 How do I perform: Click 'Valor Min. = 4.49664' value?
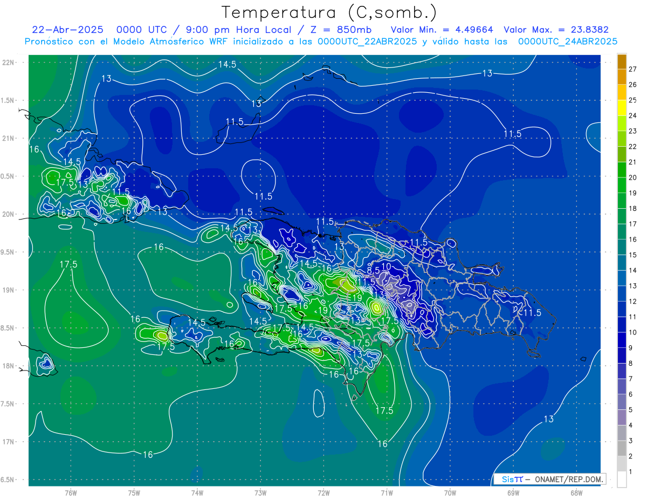tap(442, 30)
